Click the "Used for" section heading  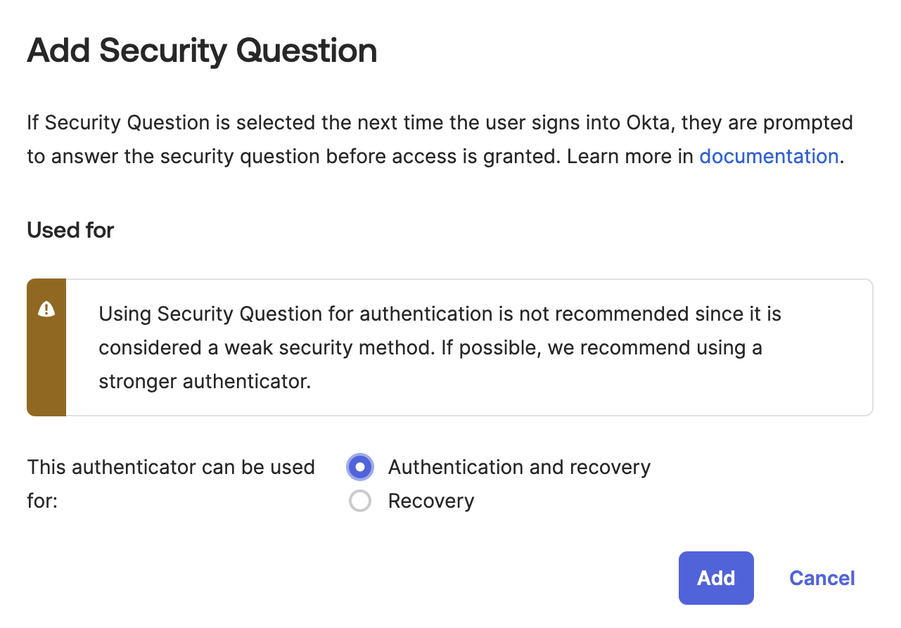point(70,230)
